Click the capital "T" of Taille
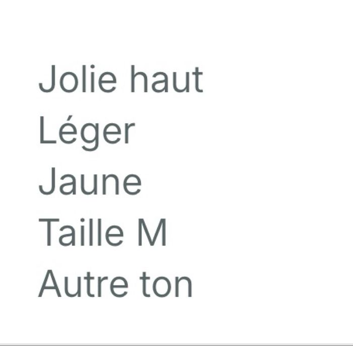This screenshot has height=346, width=353. [x=49, y=232]
